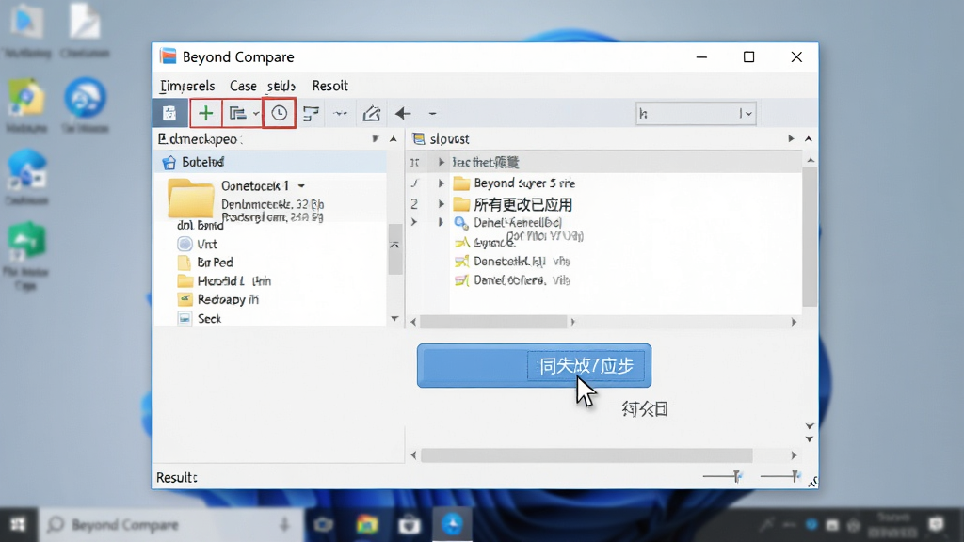This screenshot has width=964, height=542.
Task: Click the large Oonetoceik 1 folder thumbnail
Action: pos(190,199)
